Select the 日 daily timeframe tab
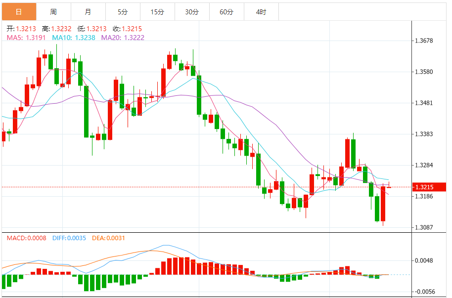452x298 pixels. pos(19,12)
